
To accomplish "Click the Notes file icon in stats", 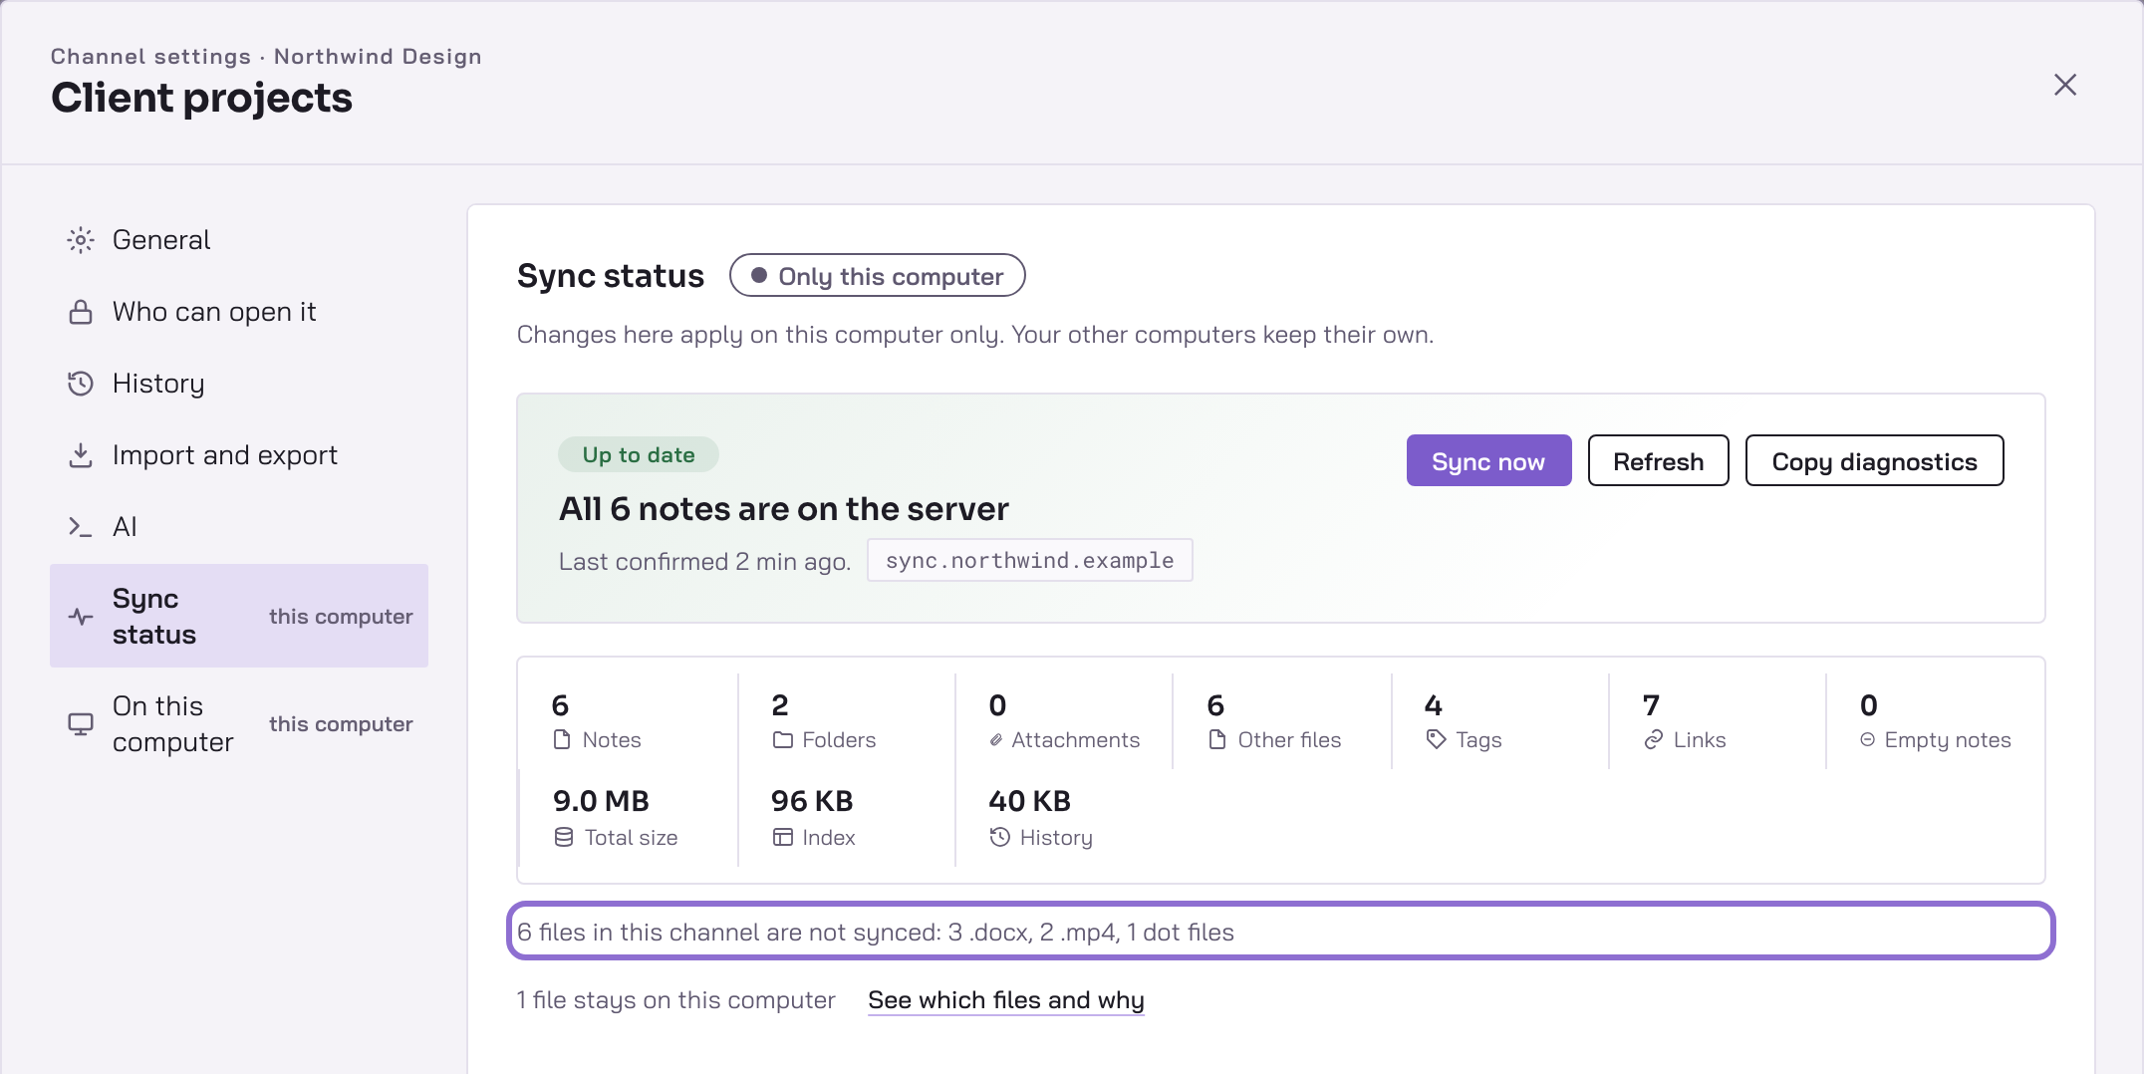I will click(562, 740).
